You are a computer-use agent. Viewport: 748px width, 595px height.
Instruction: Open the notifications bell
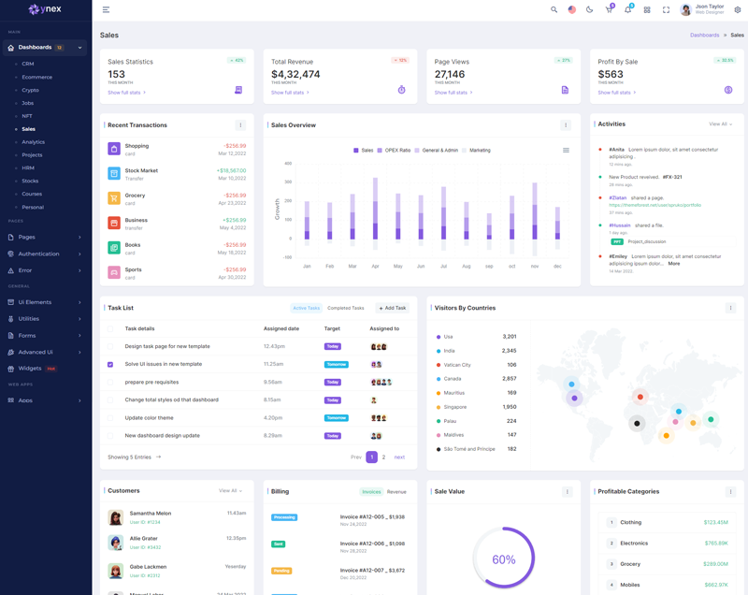click(627, 9)
